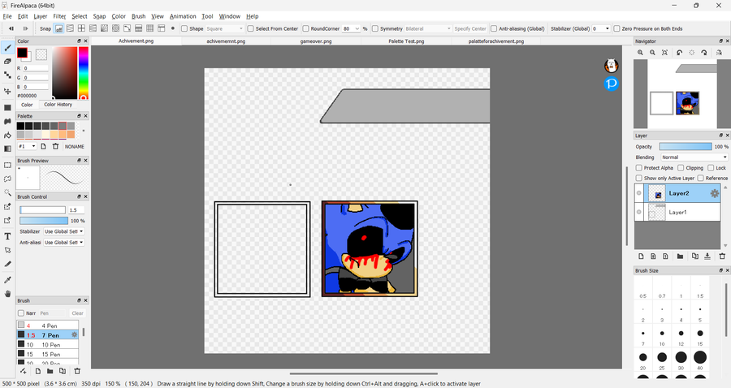Select the Gradient tool
This screenshot has height=388, width=731.
click(x=7, y=149)
